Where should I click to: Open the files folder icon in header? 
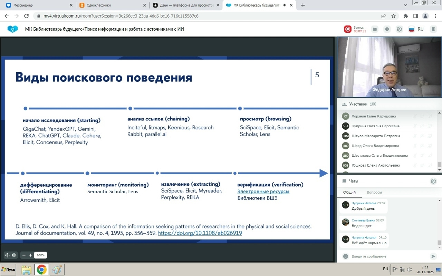[x=374, y=29]
